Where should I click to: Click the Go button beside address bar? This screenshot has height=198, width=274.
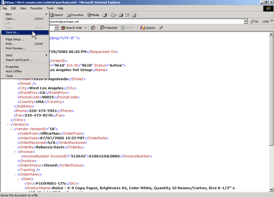pos(255,21)
